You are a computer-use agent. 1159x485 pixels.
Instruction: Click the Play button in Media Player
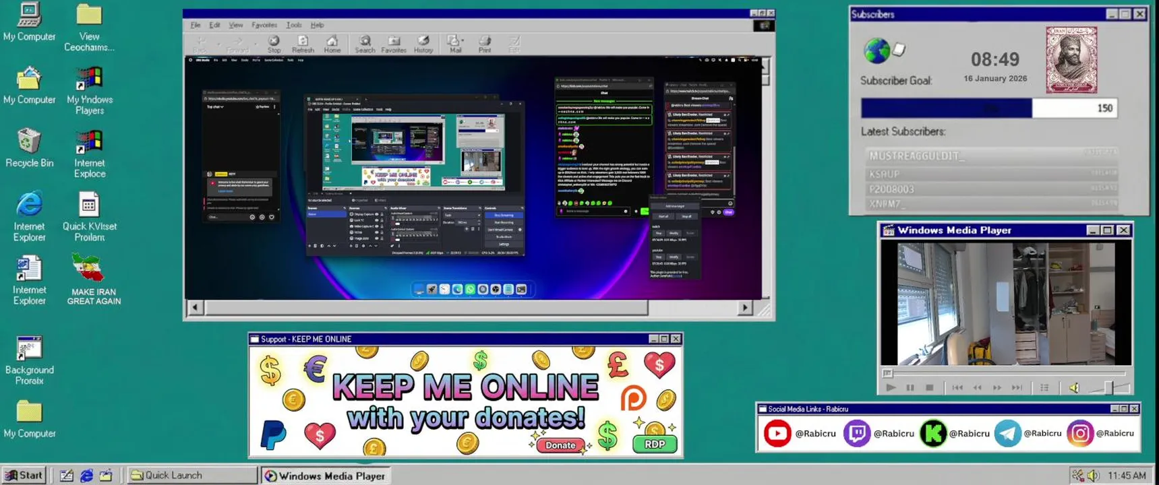coord(891,388)
